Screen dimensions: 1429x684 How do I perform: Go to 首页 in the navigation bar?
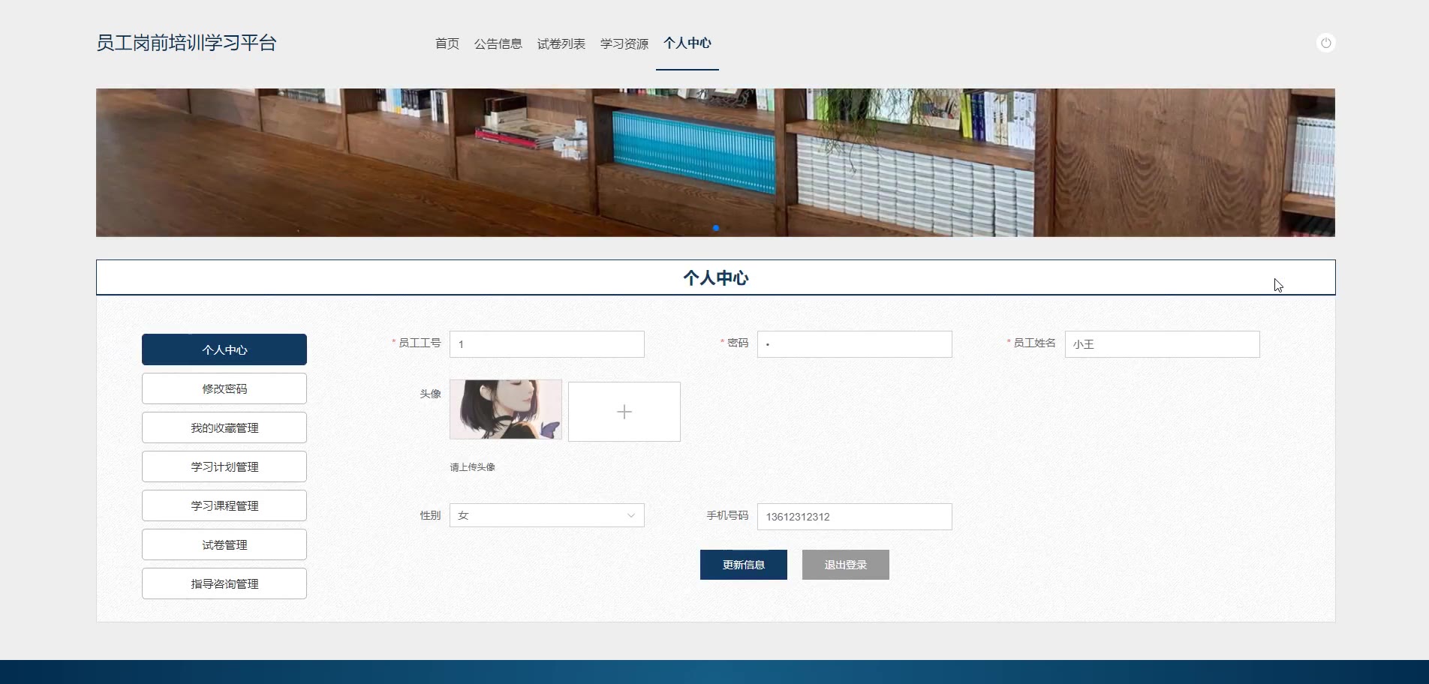pyautogui.click(x=447, y=43)
